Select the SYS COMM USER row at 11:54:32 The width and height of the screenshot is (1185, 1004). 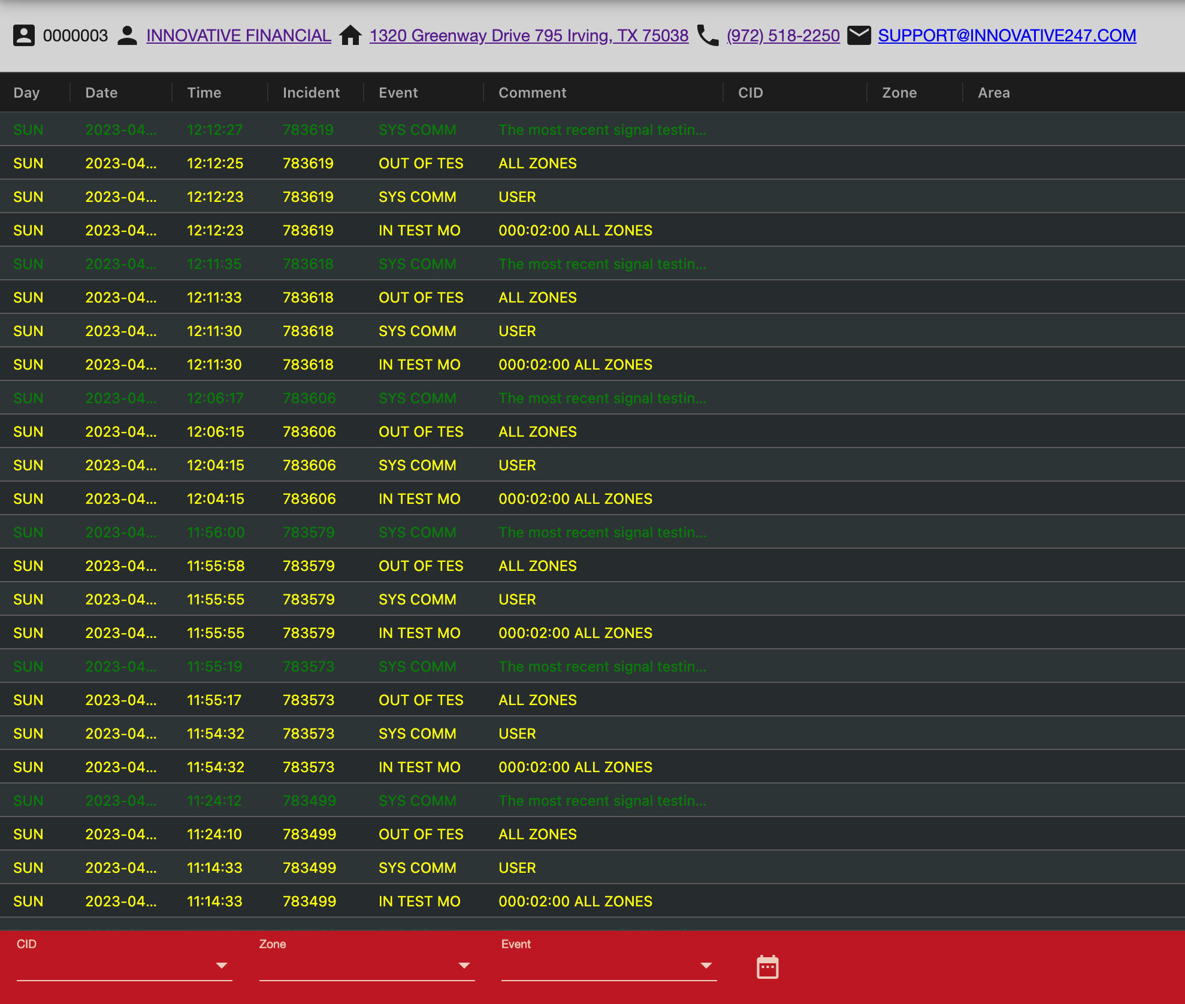[592, 733]
